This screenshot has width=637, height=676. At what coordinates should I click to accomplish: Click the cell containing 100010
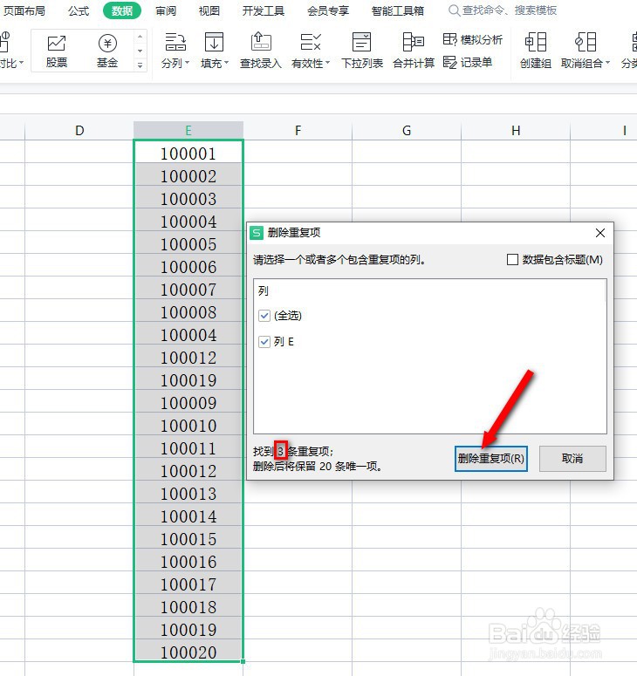tap(188, 426)
